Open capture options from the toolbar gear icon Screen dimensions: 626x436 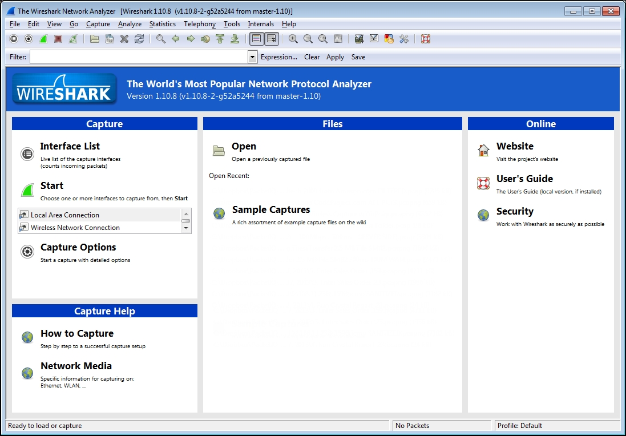(29, 39)
